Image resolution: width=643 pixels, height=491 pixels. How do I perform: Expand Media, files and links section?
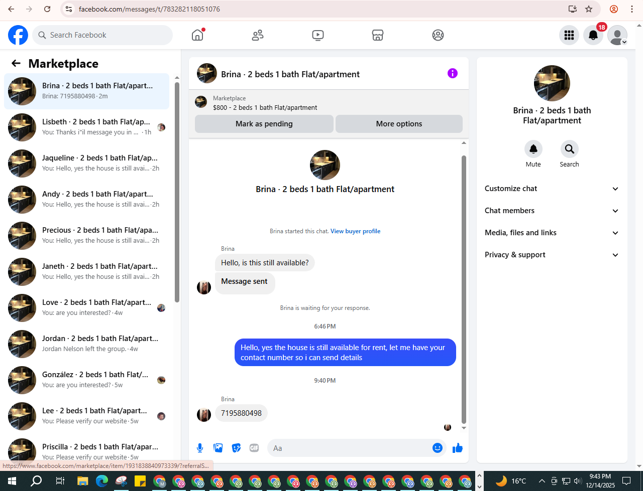[552, 233]
